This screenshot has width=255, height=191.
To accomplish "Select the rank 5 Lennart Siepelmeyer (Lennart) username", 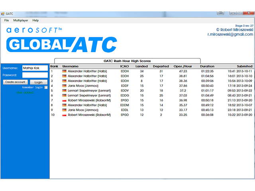I will tap(89, 90).
